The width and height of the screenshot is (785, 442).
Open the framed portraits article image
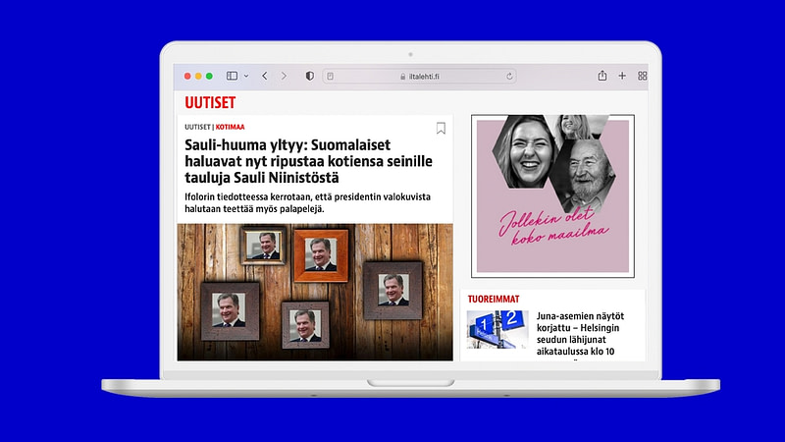[315, 292]
